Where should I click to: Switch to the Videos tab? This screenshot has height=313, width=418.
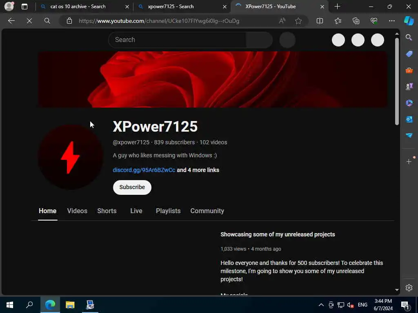77,211
